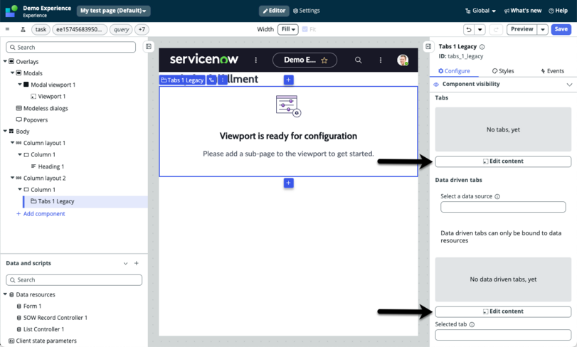577x347 pixels.
Task: Open the Preview options dropdown arrow
Action: pyautogui.click(x=543, y=29)
